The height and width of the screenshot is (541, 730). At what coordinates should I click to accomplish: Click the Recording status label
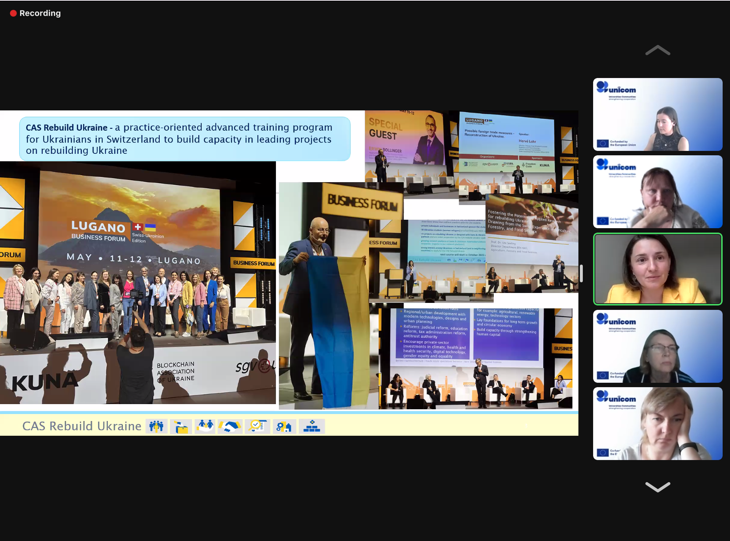tap(40, 13)
